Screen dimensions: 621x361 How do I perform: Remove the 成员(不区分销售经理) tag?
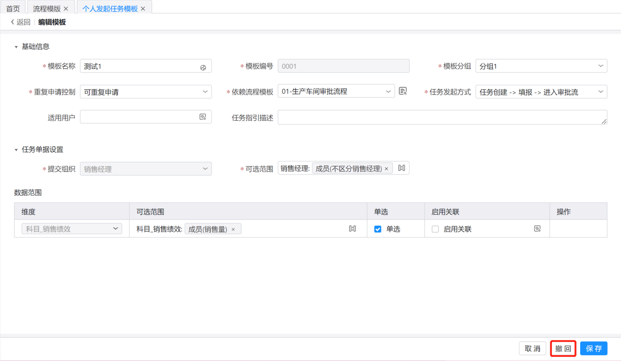pos(386,169)
